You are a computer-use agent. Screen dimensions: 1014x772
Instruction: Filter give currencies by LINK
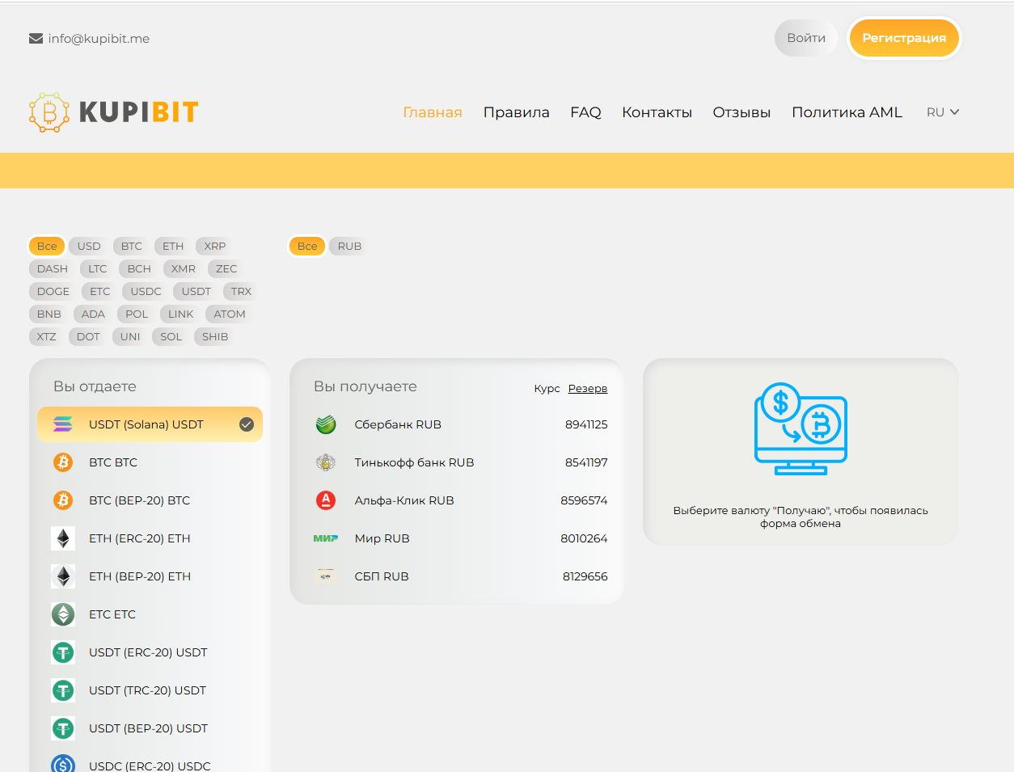[181, 314]
